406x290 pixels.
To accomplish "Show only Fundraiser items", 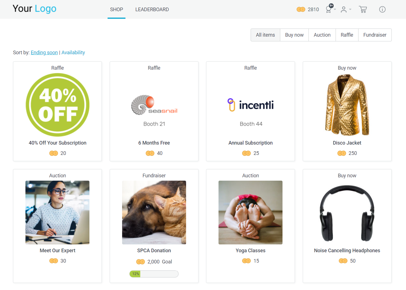I will click(375, 35).
